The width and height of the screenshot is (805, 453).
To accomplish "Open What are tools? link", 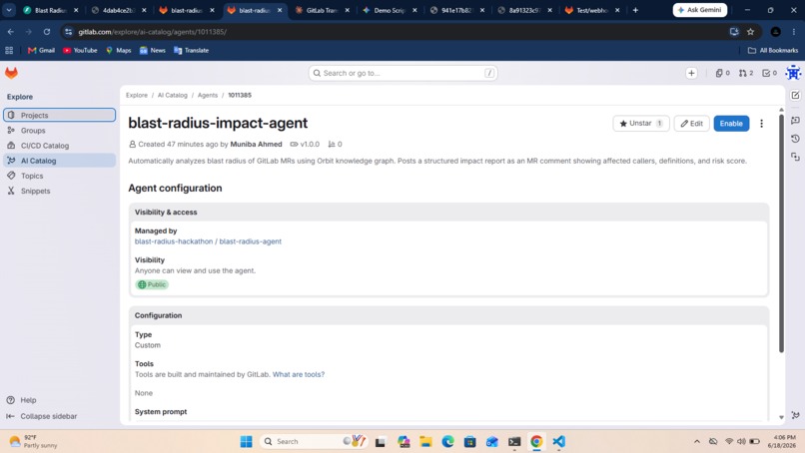I will point(299,374).
